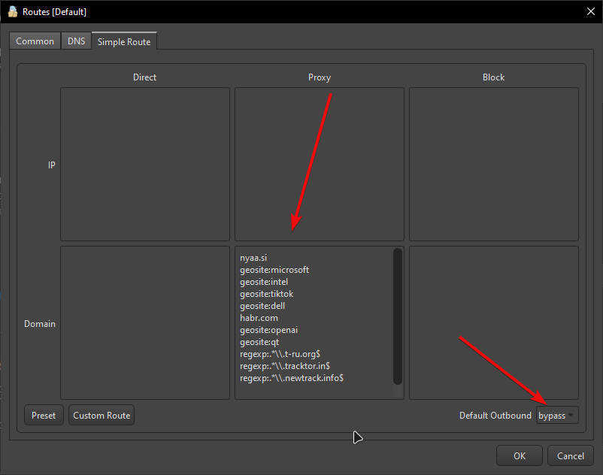Click the geosite:qt line
Screen dimensions: 603x475
pyautogui.click(x=259, y=342)
